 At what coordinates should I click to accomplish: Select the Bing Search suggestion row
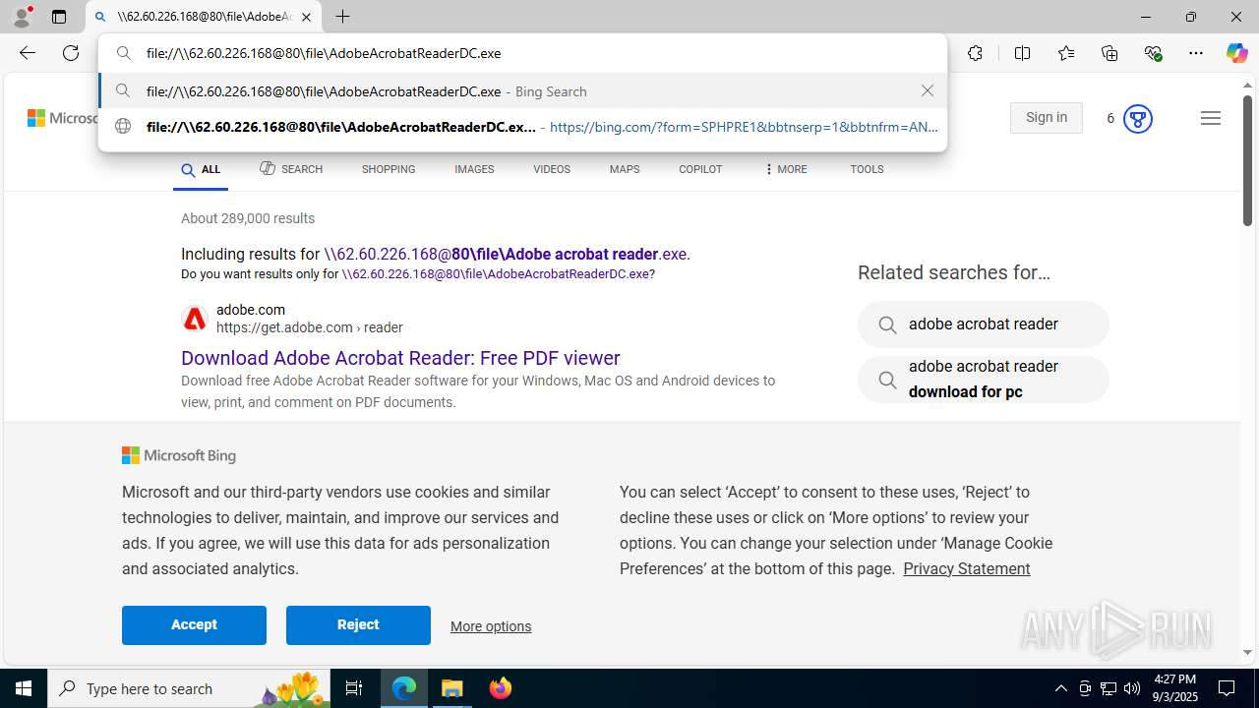coord(522,90)
